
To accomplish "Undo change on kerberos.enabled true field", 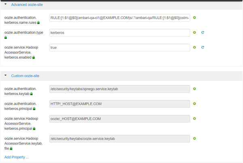I will click(203, 47).
